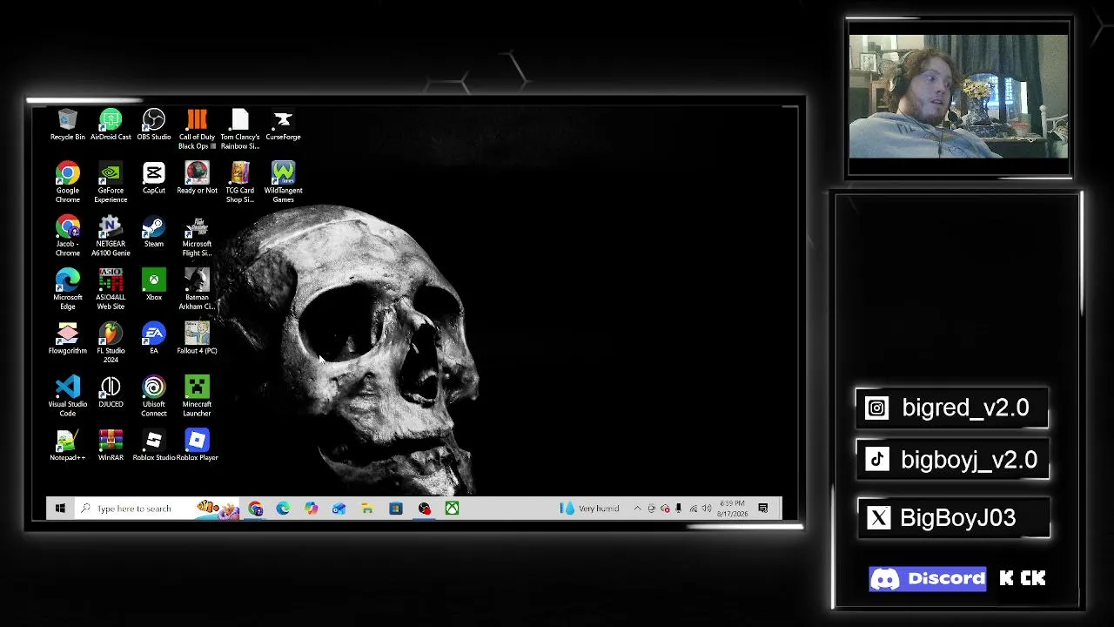
Task: Select the CapCut desktop shortcut
Action: 153,178
